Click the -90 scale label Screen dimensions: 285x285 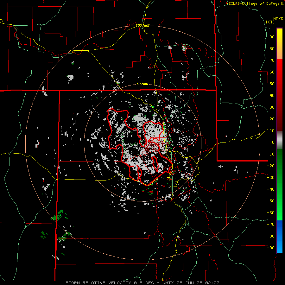pos(271,248)
